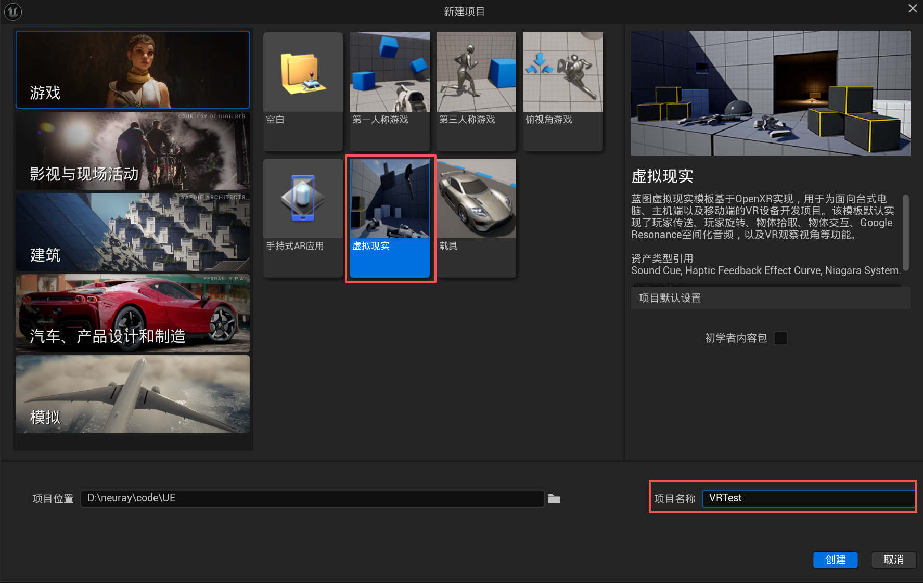Image resolution: width=923 pixels, height=583 pixels.
Task: Click the description panel scrollbar
Action: (x=905, y=232)
